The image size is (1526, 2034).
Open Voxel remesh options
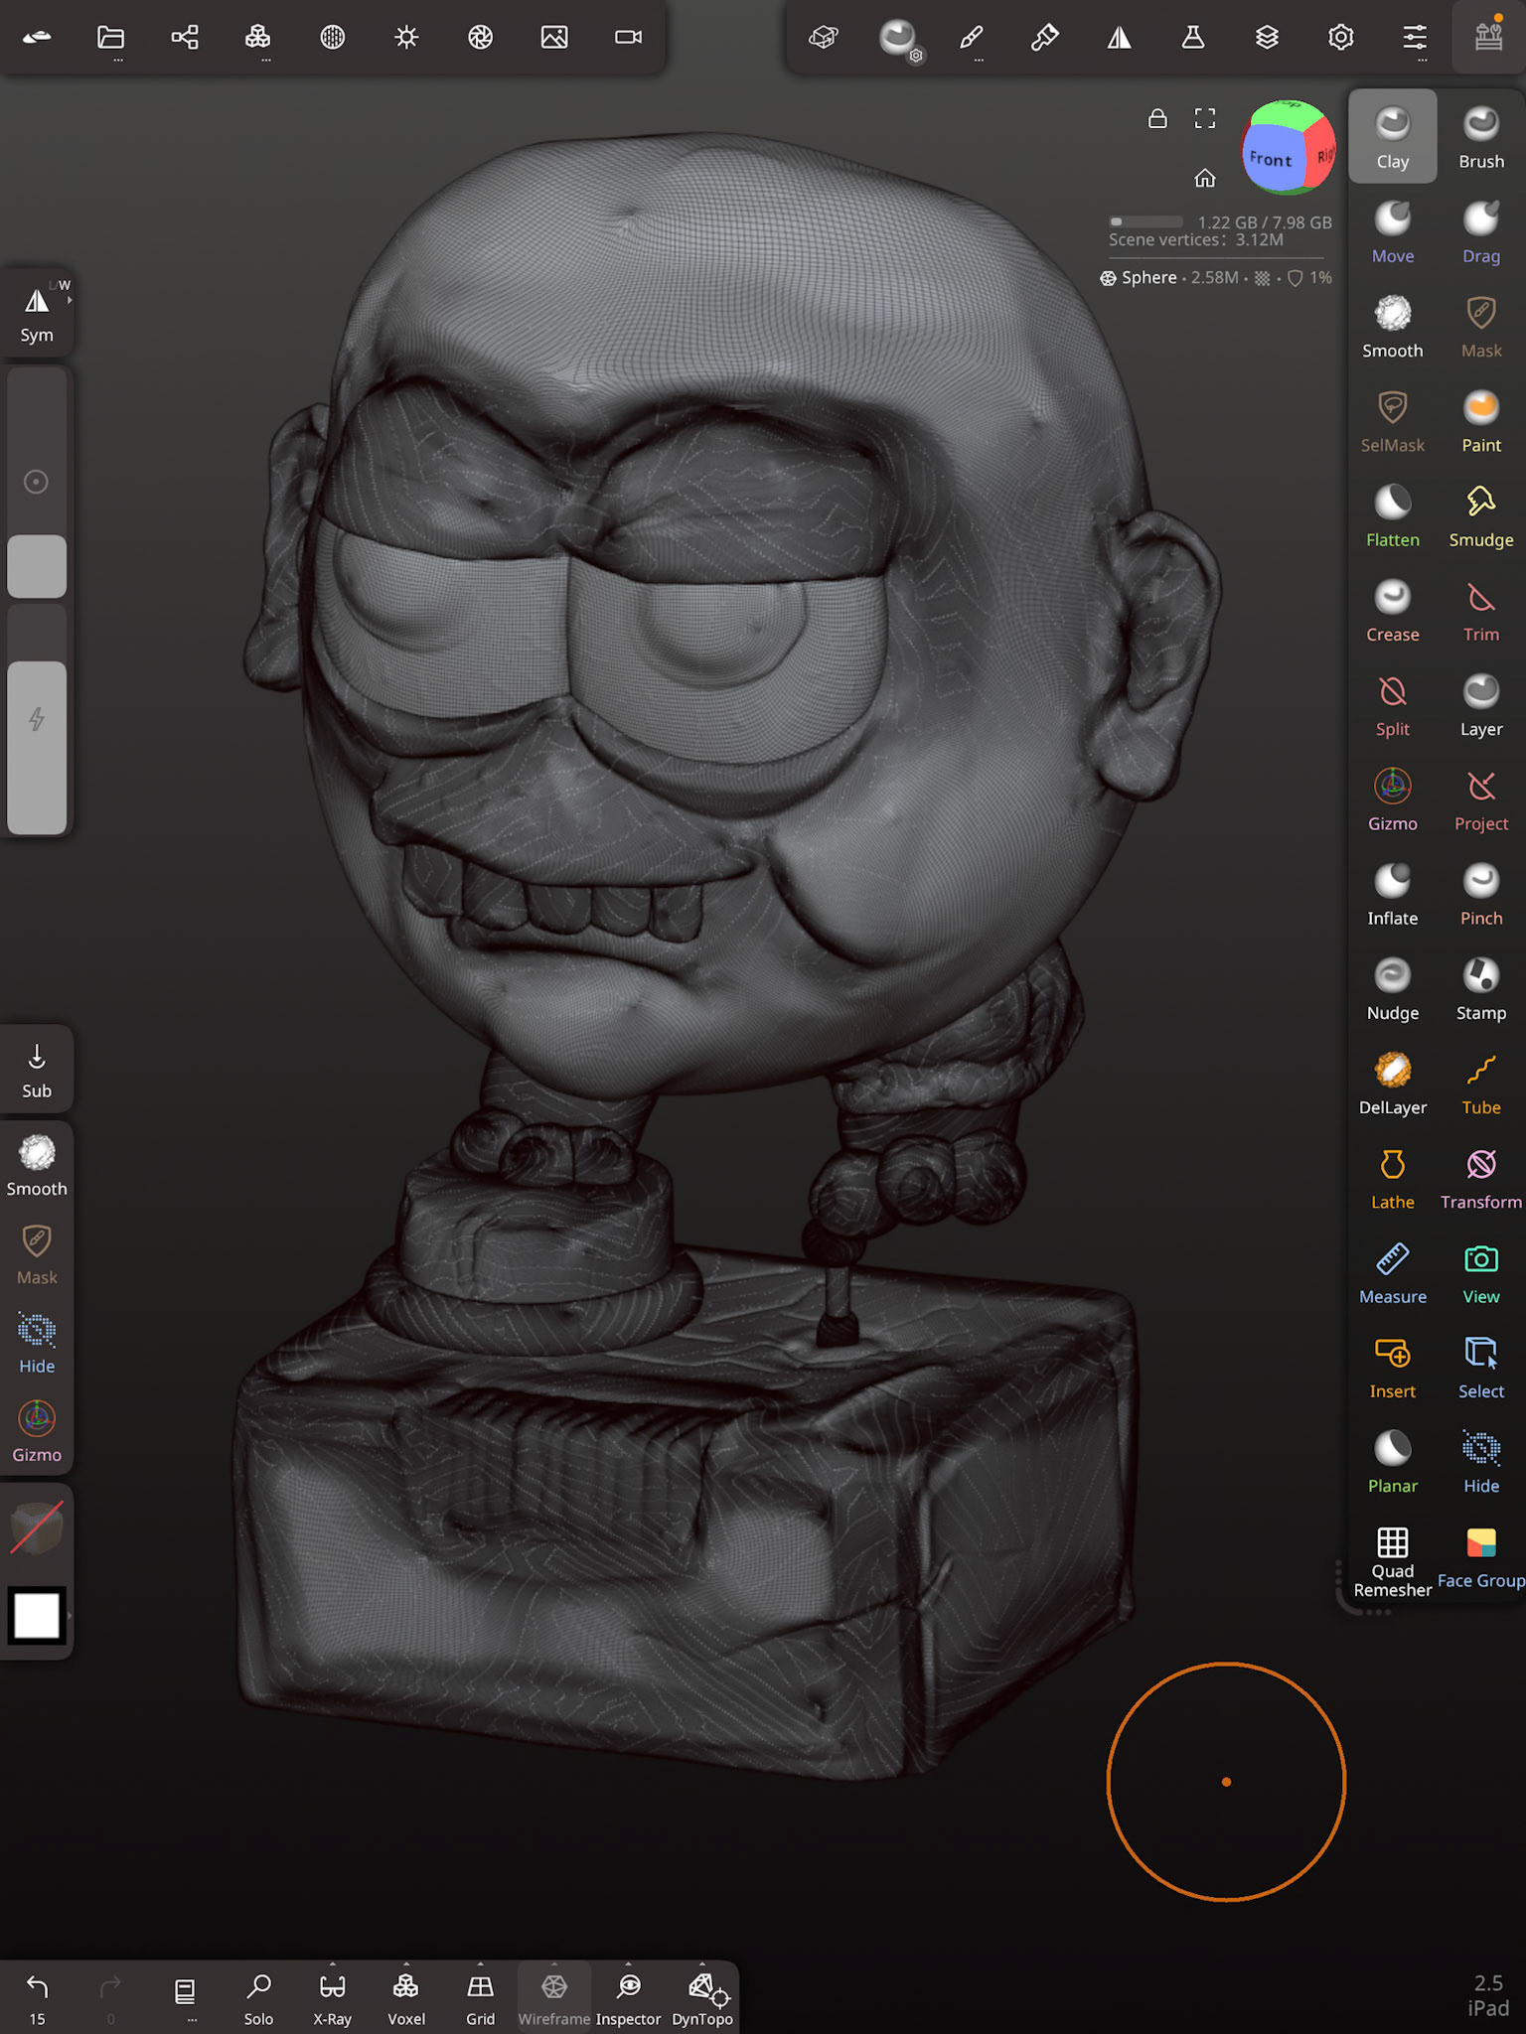point(406,1998)
